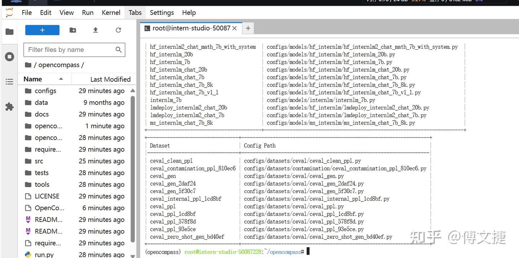Click the search magnifier in the filter box
519x258 pixels.
click(118, 50)
